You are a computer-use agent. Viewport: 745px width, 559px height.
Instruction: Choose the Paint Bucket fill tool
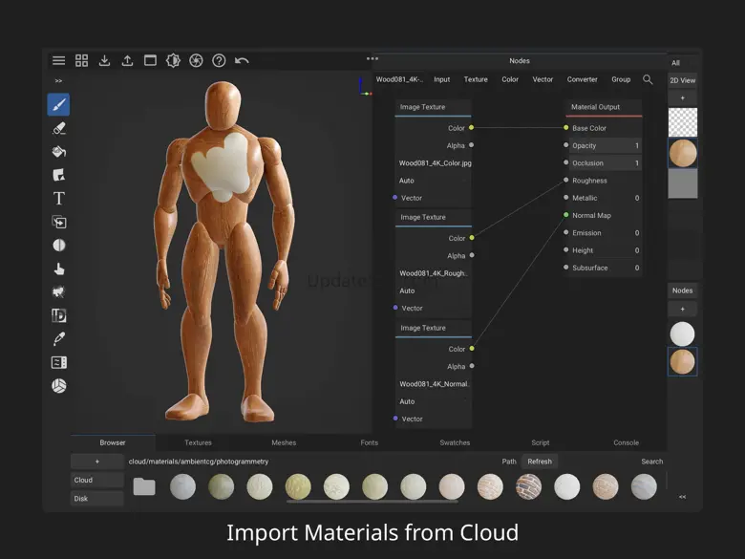click(58, 152)
